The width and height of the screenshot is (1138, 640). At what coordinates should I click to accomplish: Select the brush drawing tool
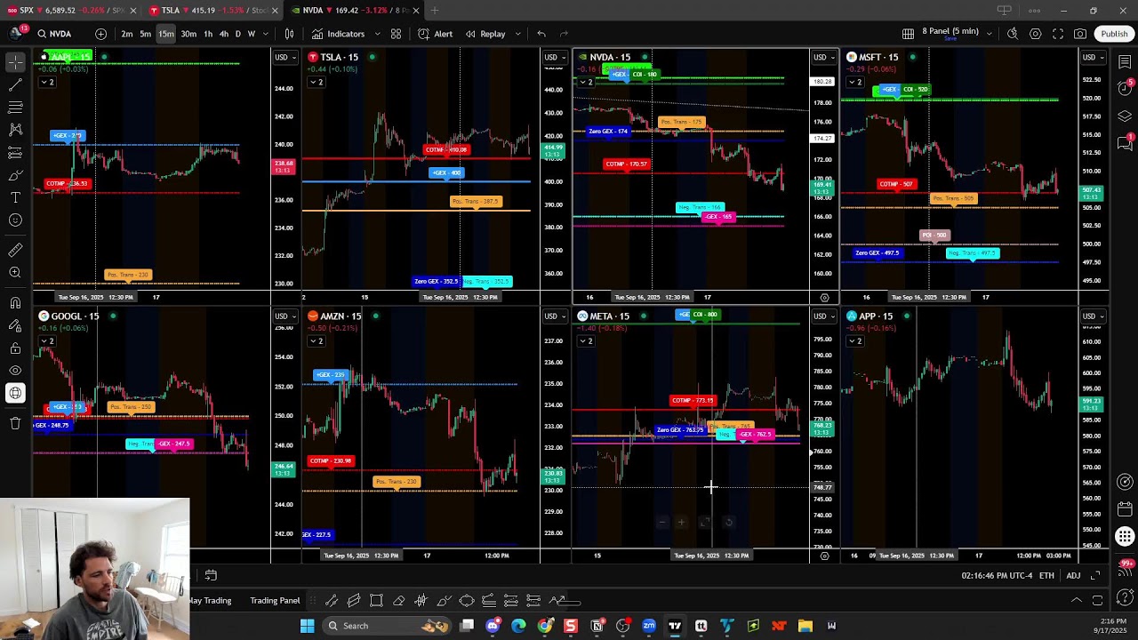[x=15, y=175]
